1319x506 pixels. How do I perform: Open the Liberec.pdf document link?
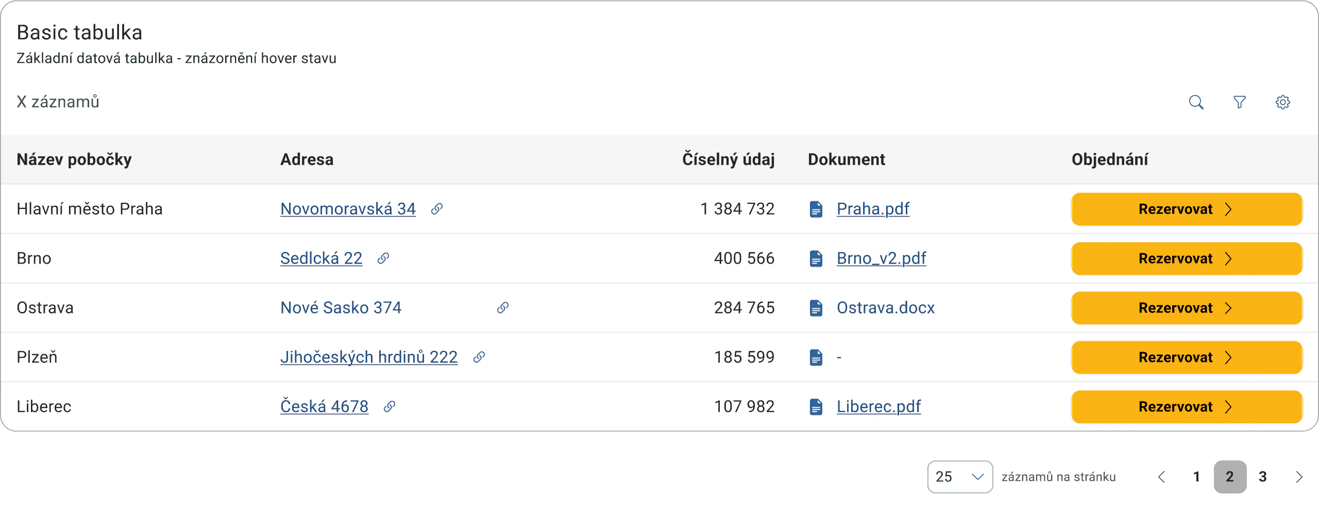(x=878, y=406)
